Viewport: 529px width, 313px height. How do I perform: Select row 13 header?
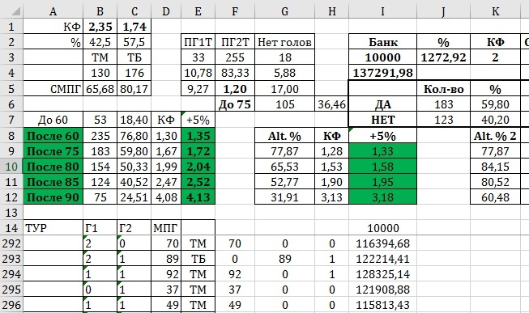[11, 213]
